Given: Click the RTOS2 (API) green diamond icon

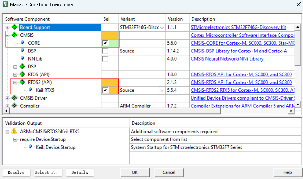Looking at the screenshot, I should [x=23, y=82].
